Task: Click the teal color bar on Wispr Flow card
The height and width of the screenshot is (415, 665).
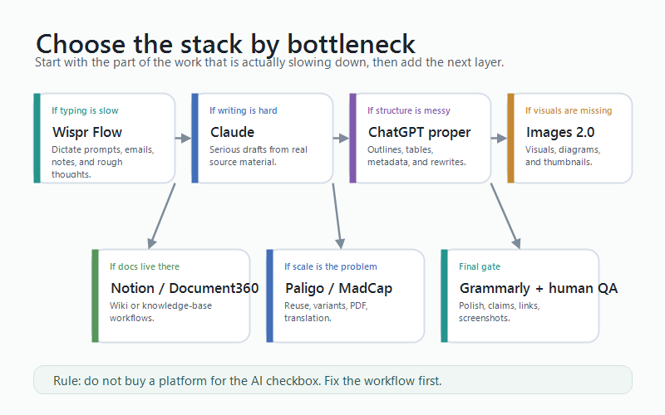Action: click(x=37, y=138)
